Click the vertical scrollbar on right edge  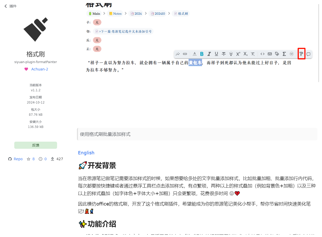(319, 43)
